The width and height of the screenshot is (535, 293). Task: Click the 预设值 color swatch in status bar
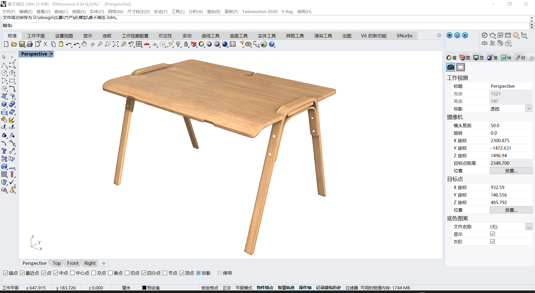click(144, 287)
